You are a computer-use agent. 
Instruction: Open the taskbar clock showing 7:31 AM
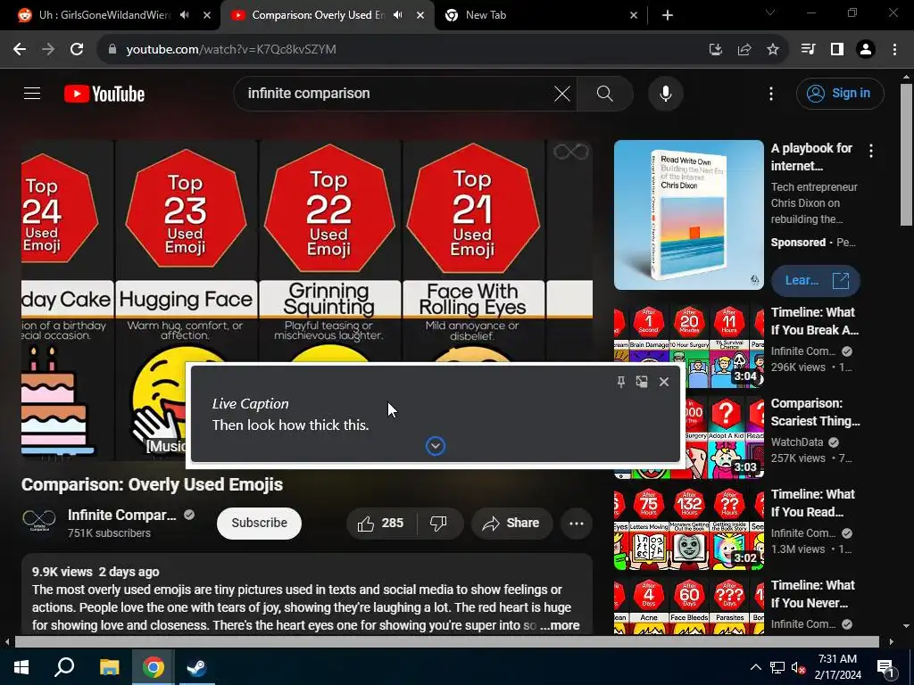click(837, 667)
